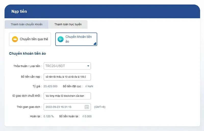This screenshot has height=131, width=204.
Task: Click the refund amount đ 0.000
Action: coord(87,116)
